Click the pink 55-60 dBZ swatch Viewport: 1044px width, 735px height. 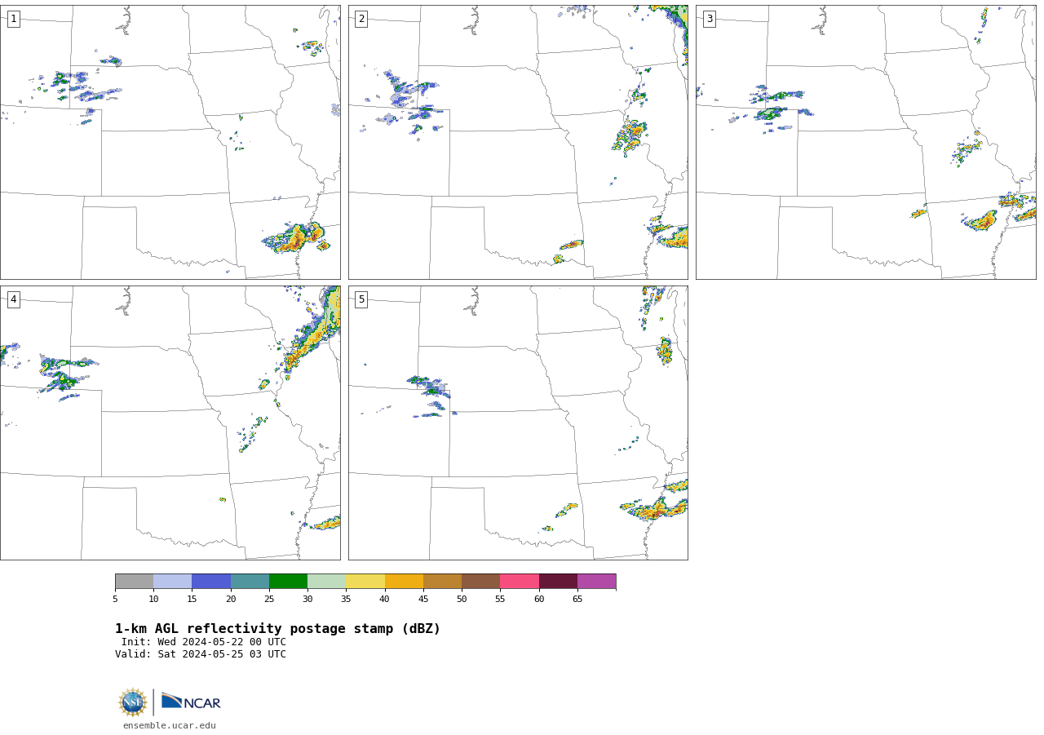click(x=520, y=582)
